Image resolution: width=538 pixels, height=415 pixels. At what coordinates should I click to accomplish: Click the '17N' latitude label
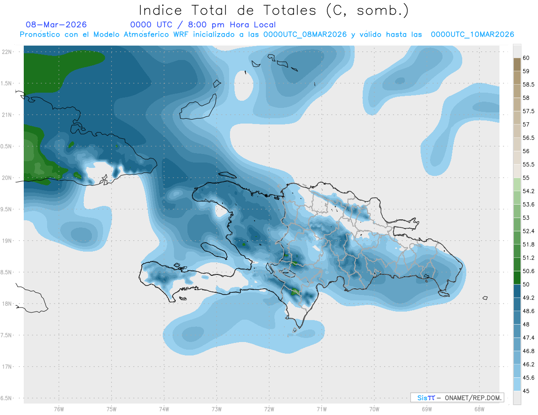pos(7,367)
